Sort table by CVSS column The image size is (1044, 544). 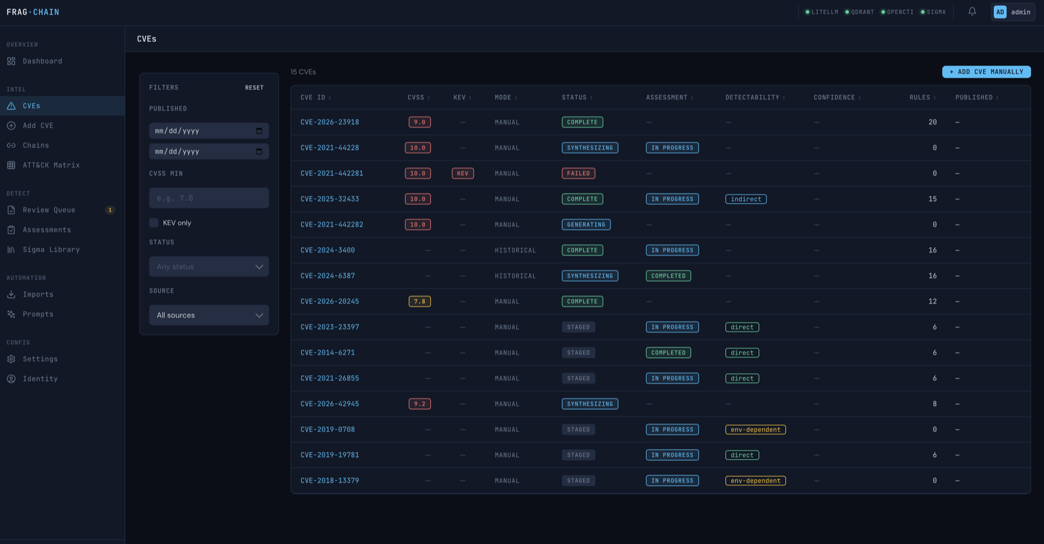tap(419, 97)
